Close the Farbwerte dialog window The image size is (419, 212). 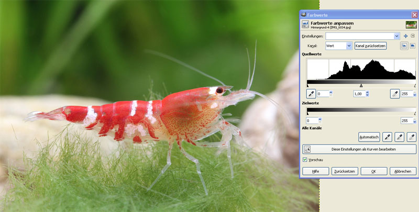pos(414,15)
